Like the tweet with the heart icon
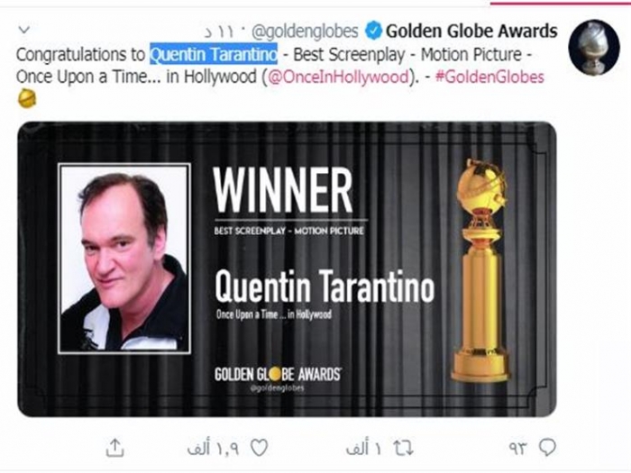This screenshot has height=473, width=631. tap(259, 447)
